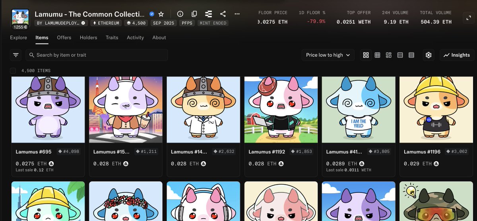Click the -79.9% 1D floor value
Image resolution: width=477 pixels, height=221 pixels.
tap(316, 22)
